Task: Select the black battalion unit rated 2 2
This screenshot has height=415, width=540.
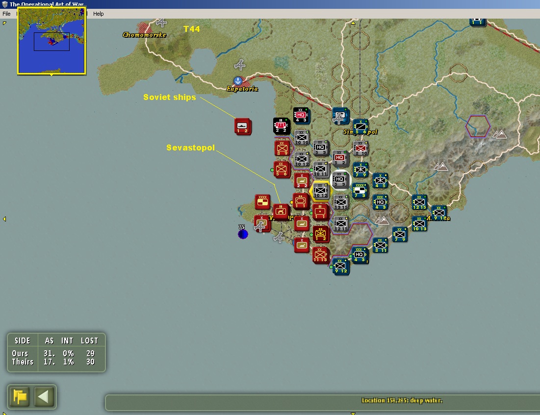Action: 282,125
